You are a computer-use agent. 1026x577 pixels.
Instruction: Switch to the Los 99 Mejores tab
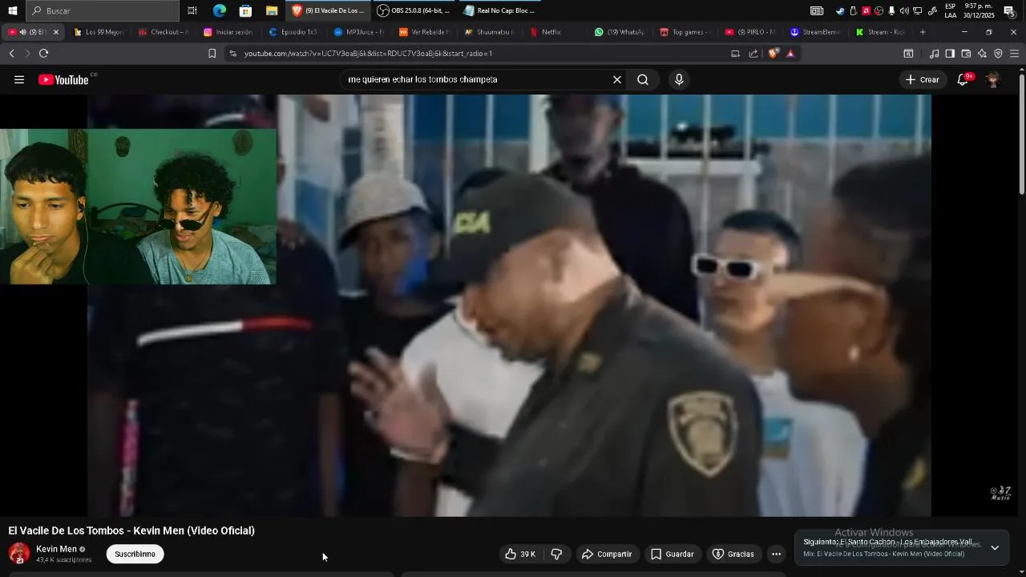[x=99, y=32]
